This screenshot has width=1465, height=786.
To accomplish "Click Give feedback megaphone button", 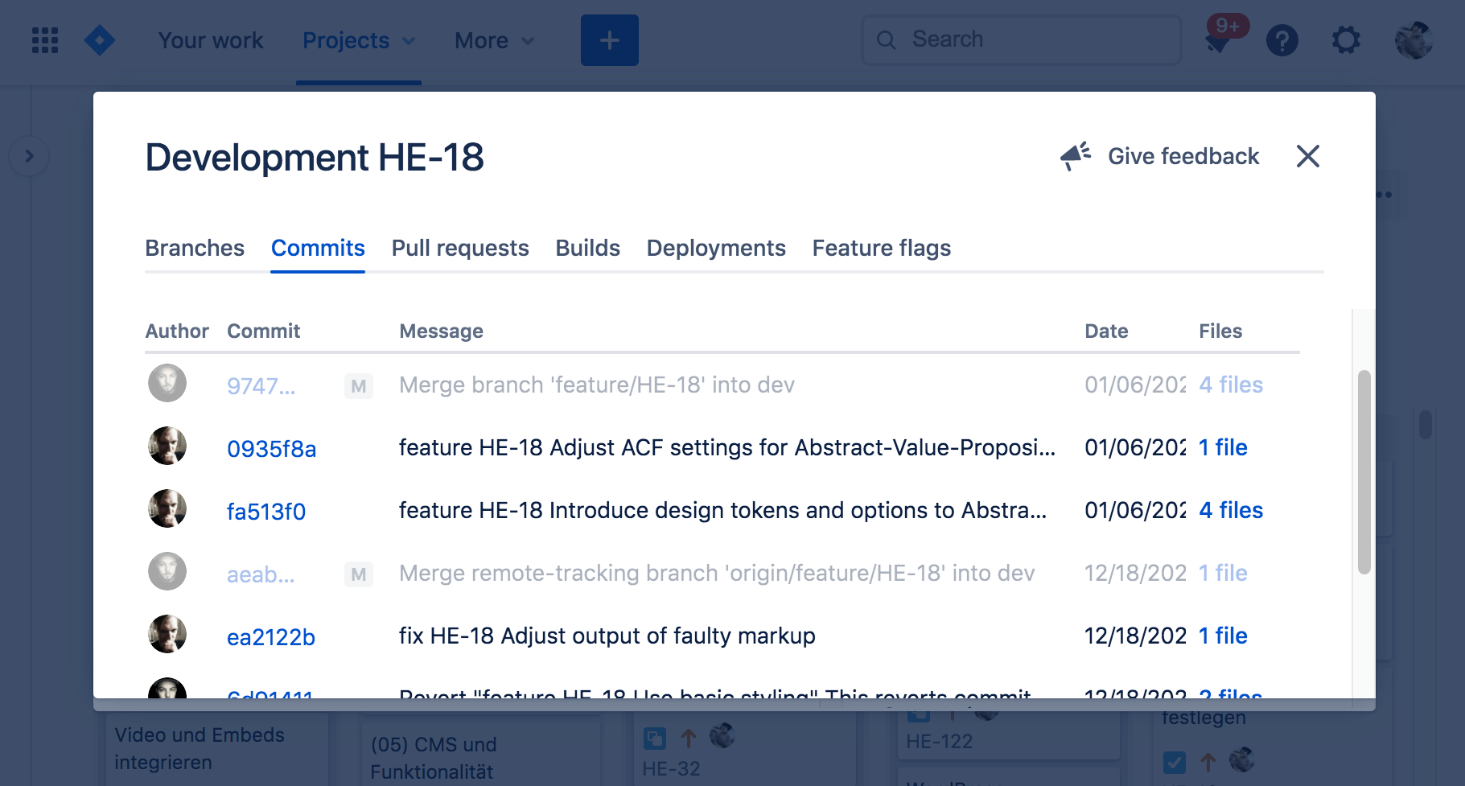I will tap(1159, 156).
